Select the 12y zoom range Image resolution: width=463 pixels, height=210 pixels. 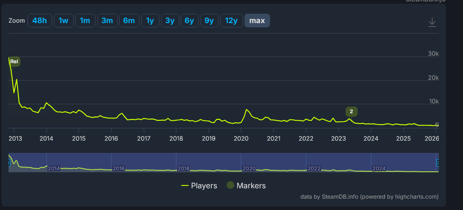232,21
